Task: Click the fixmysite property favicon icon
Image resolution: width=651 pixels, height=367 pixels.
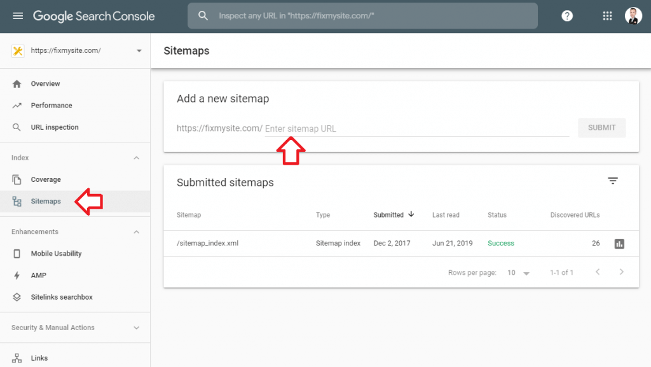Action: [18, 51]
